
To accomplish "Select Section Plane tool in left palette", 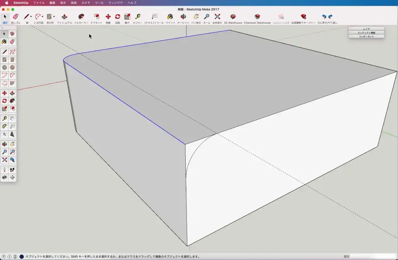I will click(12, 178).
